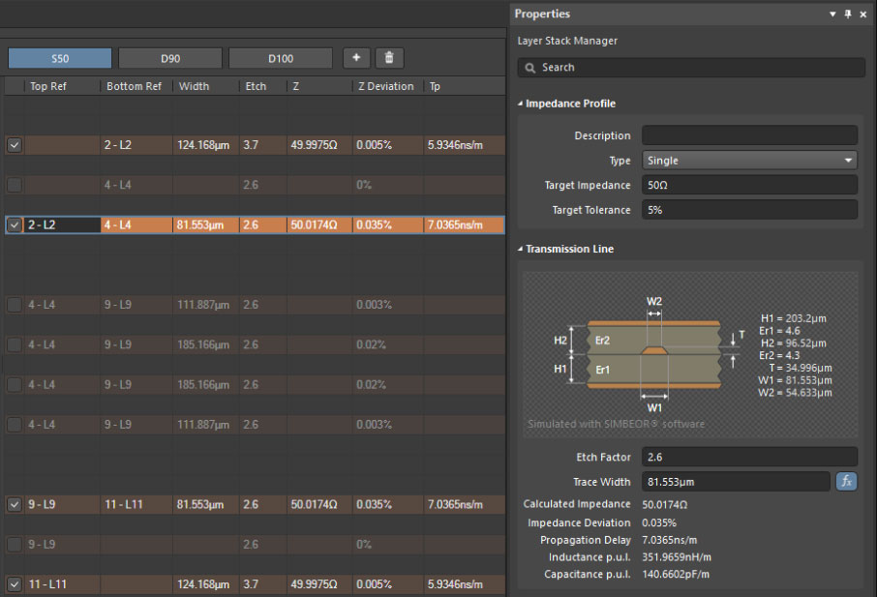Pin the Properties panel

[x=848, y=14]
